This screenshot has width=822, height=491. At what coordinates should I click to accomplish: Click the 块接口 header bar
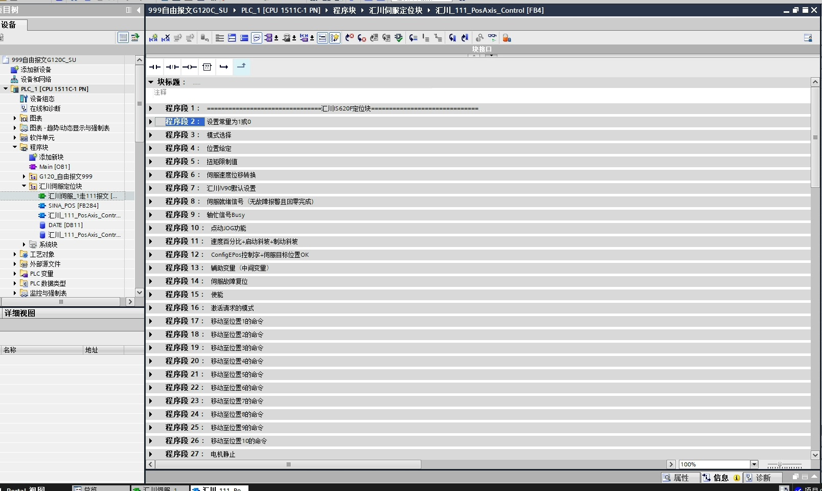(x=482, y=49)
